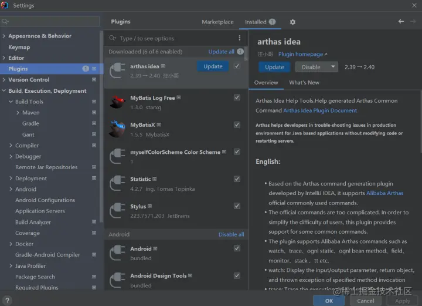
Task: Click the myselfColorScheme plugin icon
Action: tap(117, 156)
